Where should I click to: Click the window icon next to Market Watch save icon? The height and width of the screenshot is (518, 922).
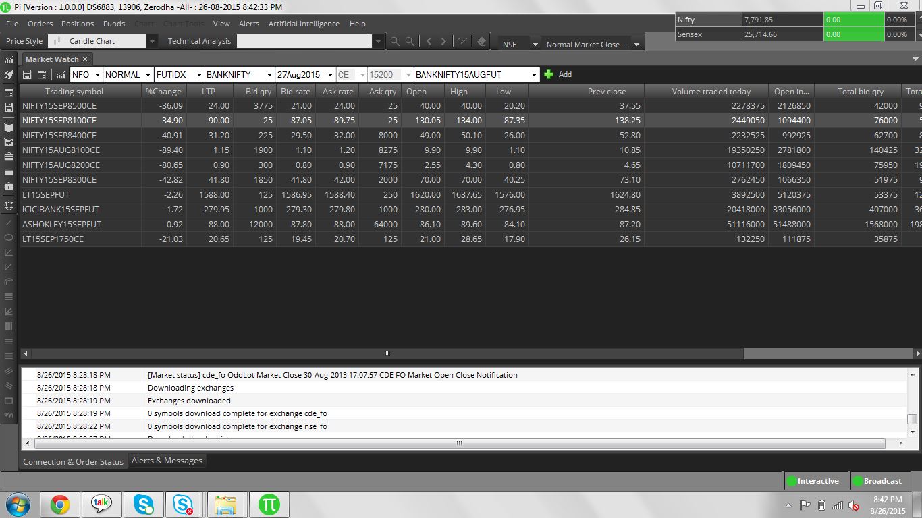[x=42, y=75]
